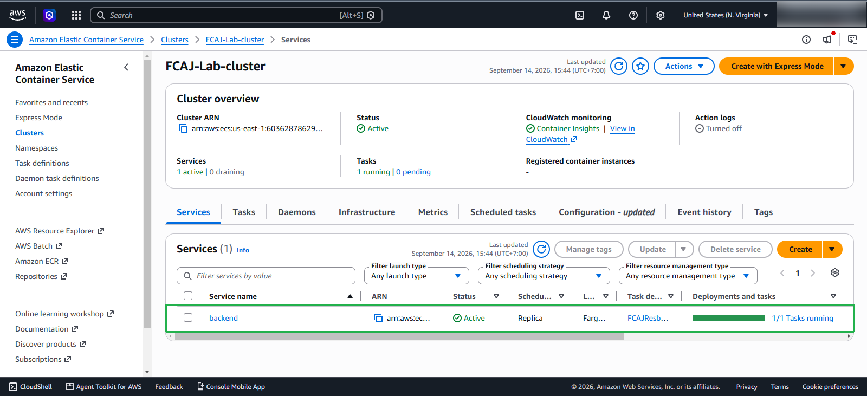Open the help question mark icon

(633, 15)
